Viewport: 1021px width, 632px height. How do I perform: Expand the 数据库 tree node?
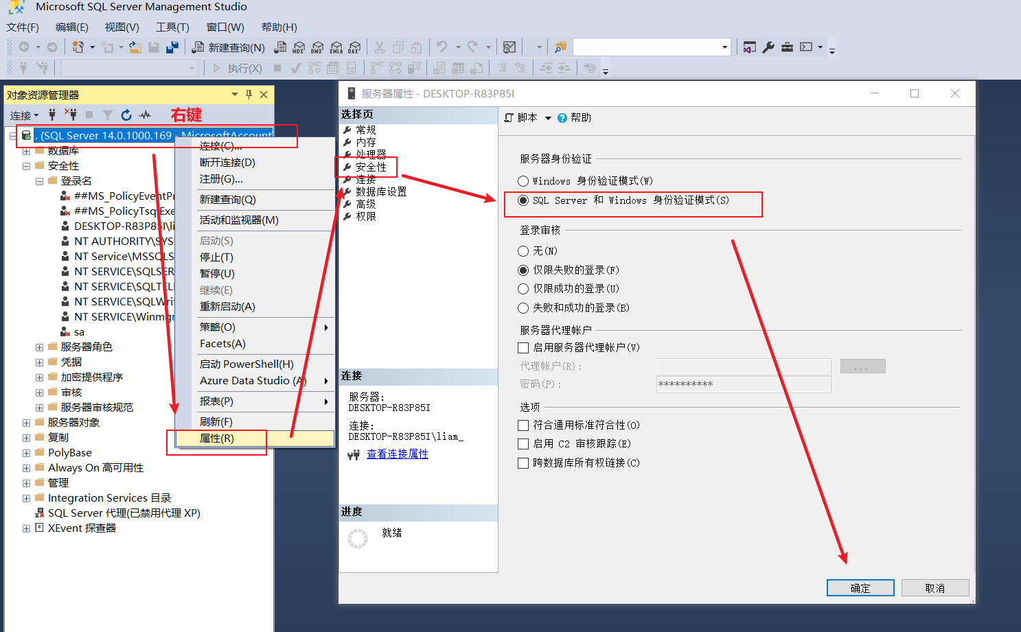26,151
